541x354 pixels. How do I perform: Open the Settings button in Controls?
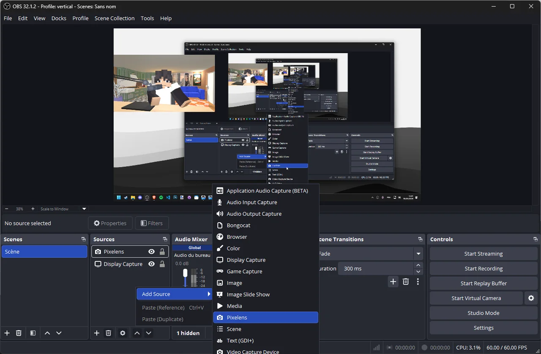[x=484, y=328]
